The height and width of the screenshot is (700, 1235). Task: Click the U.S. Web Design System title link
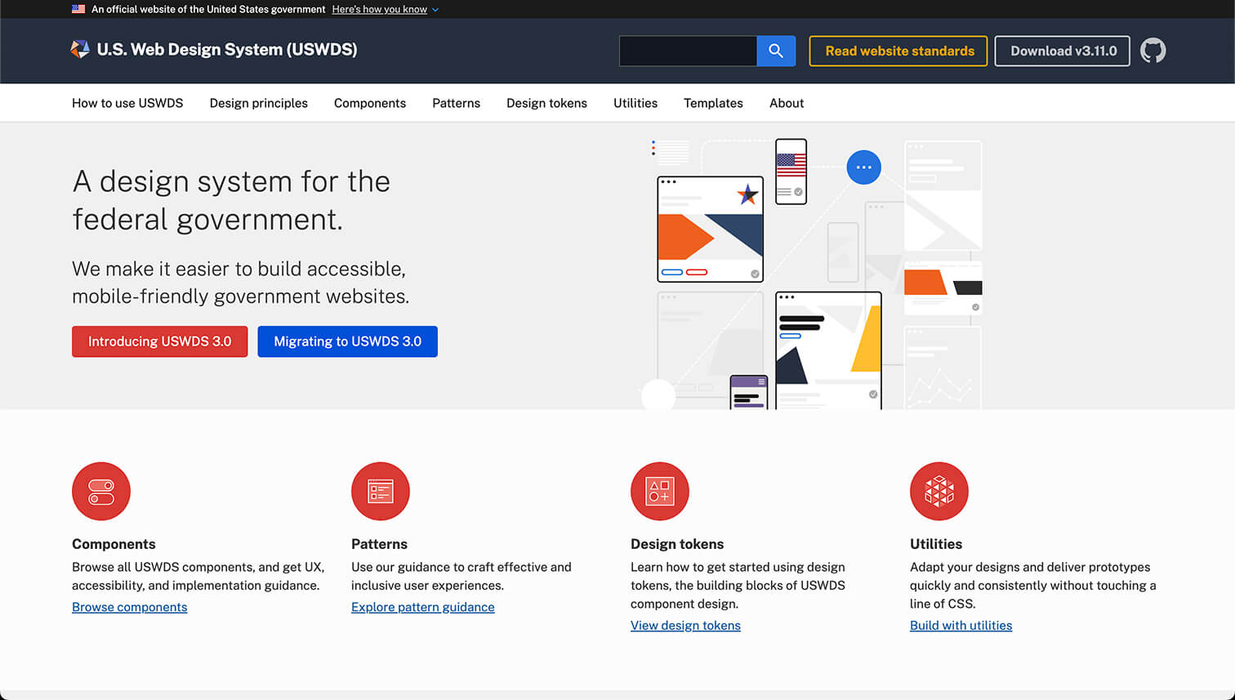click(227, 50)
